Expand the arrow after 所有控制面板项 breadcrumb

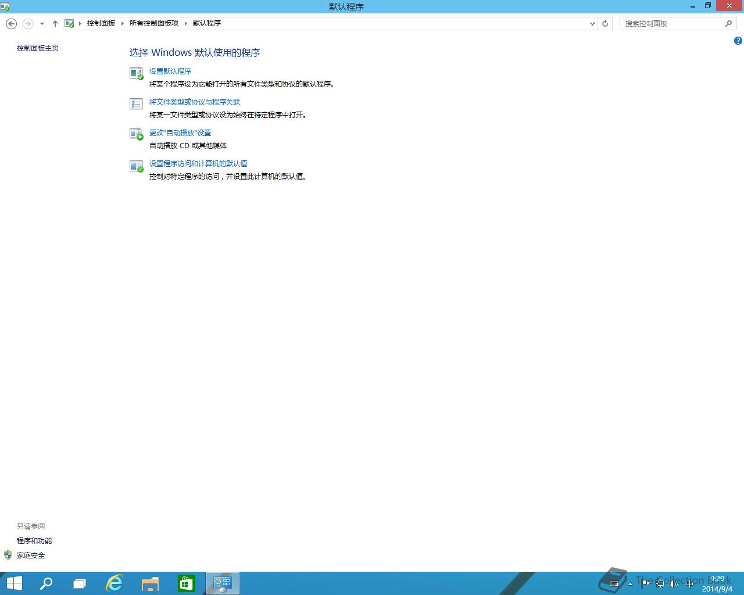tap(186, 23)
